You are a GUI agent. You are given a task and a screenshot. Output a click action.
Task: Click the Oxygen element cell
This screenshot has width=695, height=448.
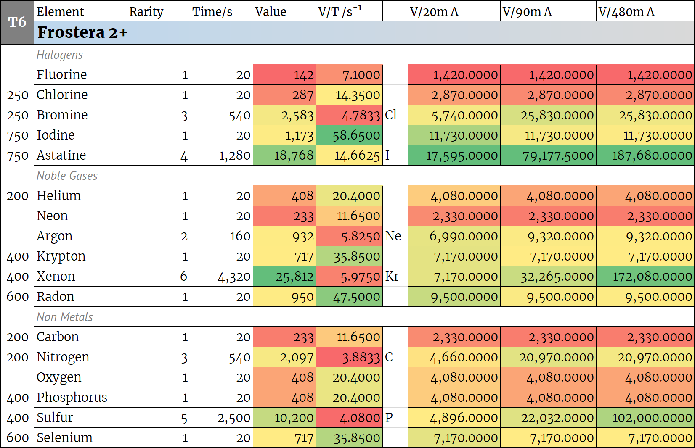[80, 377]
